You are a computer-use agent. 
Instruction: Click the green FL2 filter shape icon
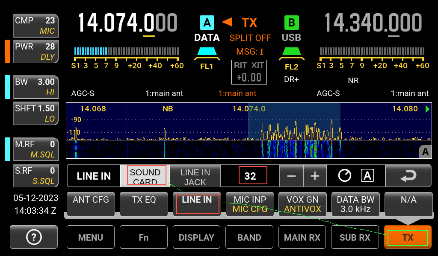(292, 53)
